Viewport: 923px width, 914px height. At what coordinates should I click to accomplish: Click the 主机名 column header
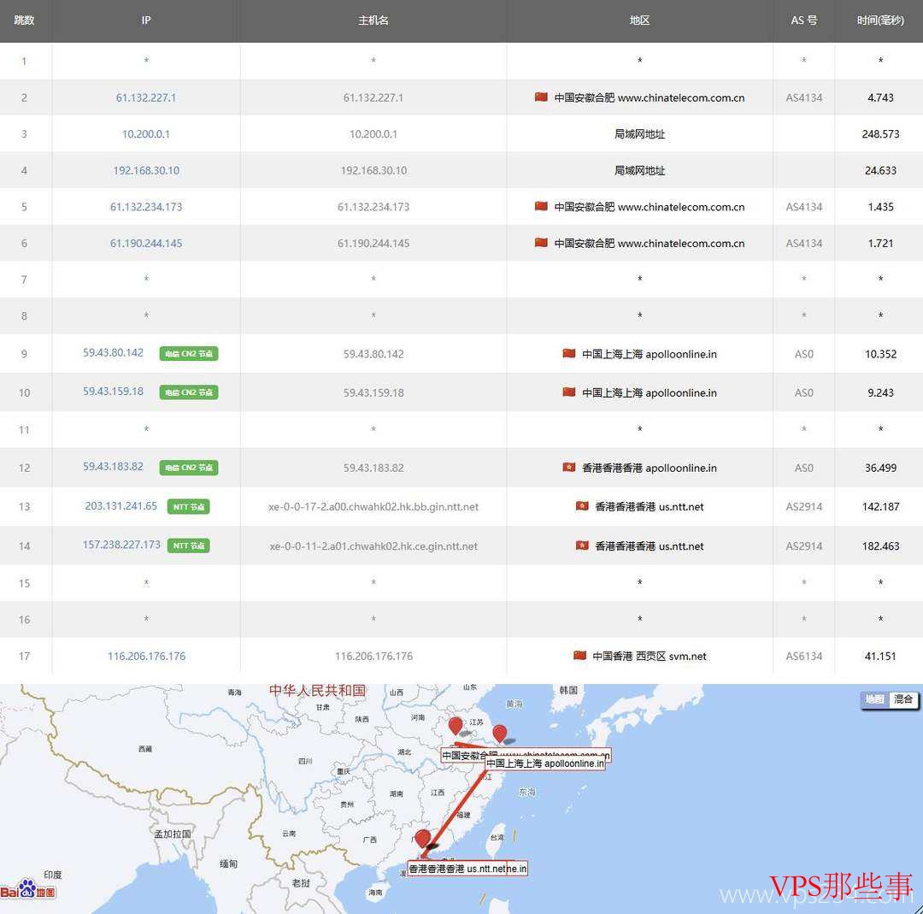pos(373,21)
